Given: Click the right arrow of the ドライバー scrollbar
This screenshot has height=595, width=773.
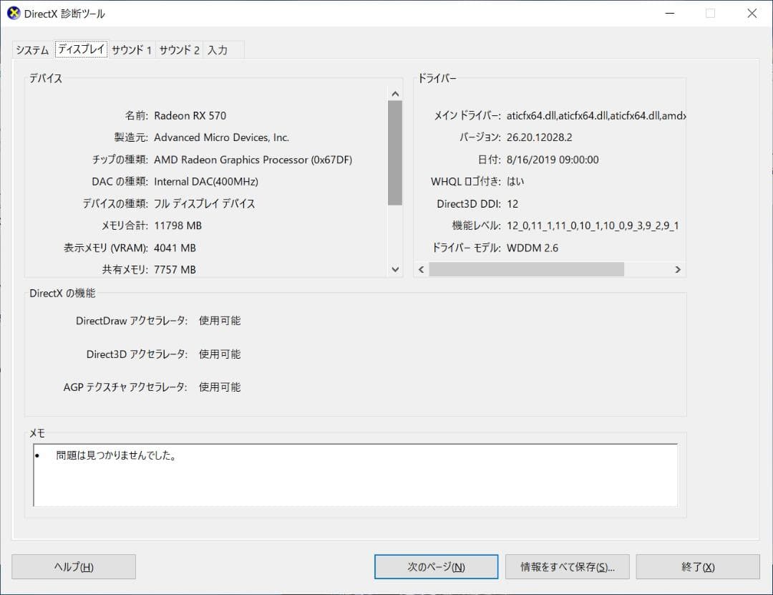Looking at the screenshot, I should (x=677, y=269).
